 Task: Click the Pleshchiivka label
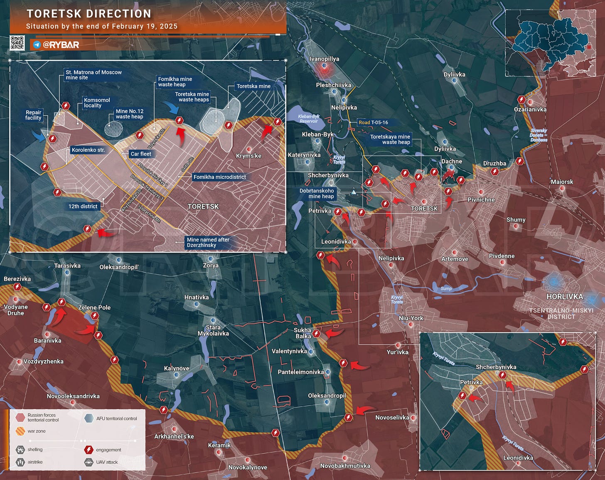(x=334, y=85)
